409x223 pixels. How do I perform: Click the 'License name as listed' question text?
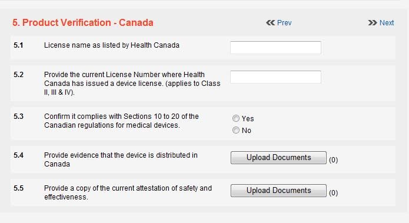(112, 45)
